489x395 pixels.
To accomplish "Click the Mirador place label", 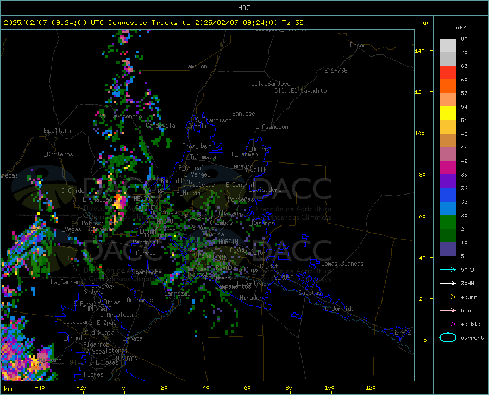I will [x=250, y=298].
